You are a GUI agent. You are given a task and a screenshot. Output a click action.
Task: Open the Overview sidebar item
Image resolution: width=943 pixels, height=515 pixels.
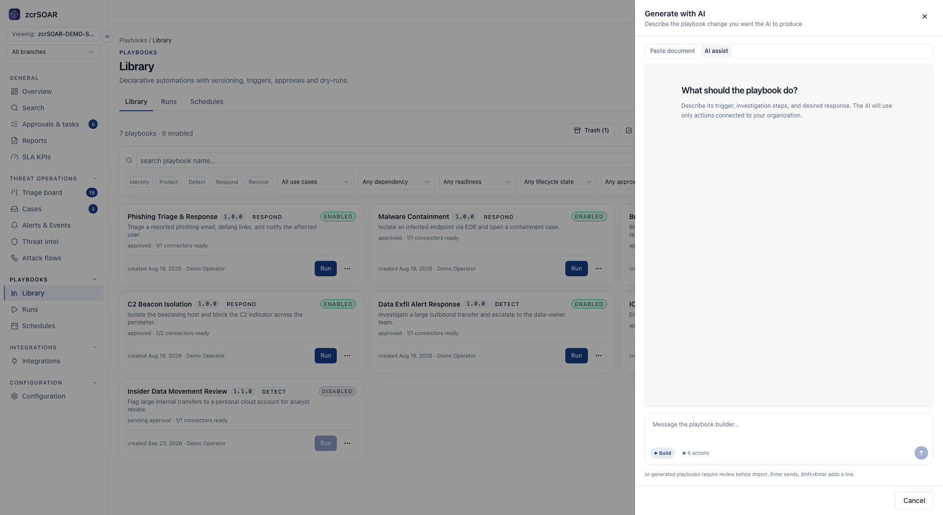pyautogui.click(x=53, y=91)
